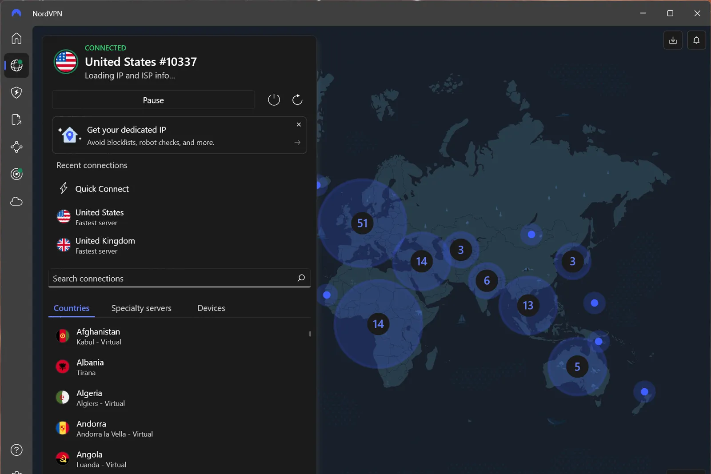
Task: Open the cloud storage sidebar icon
Action: point(16,202)
